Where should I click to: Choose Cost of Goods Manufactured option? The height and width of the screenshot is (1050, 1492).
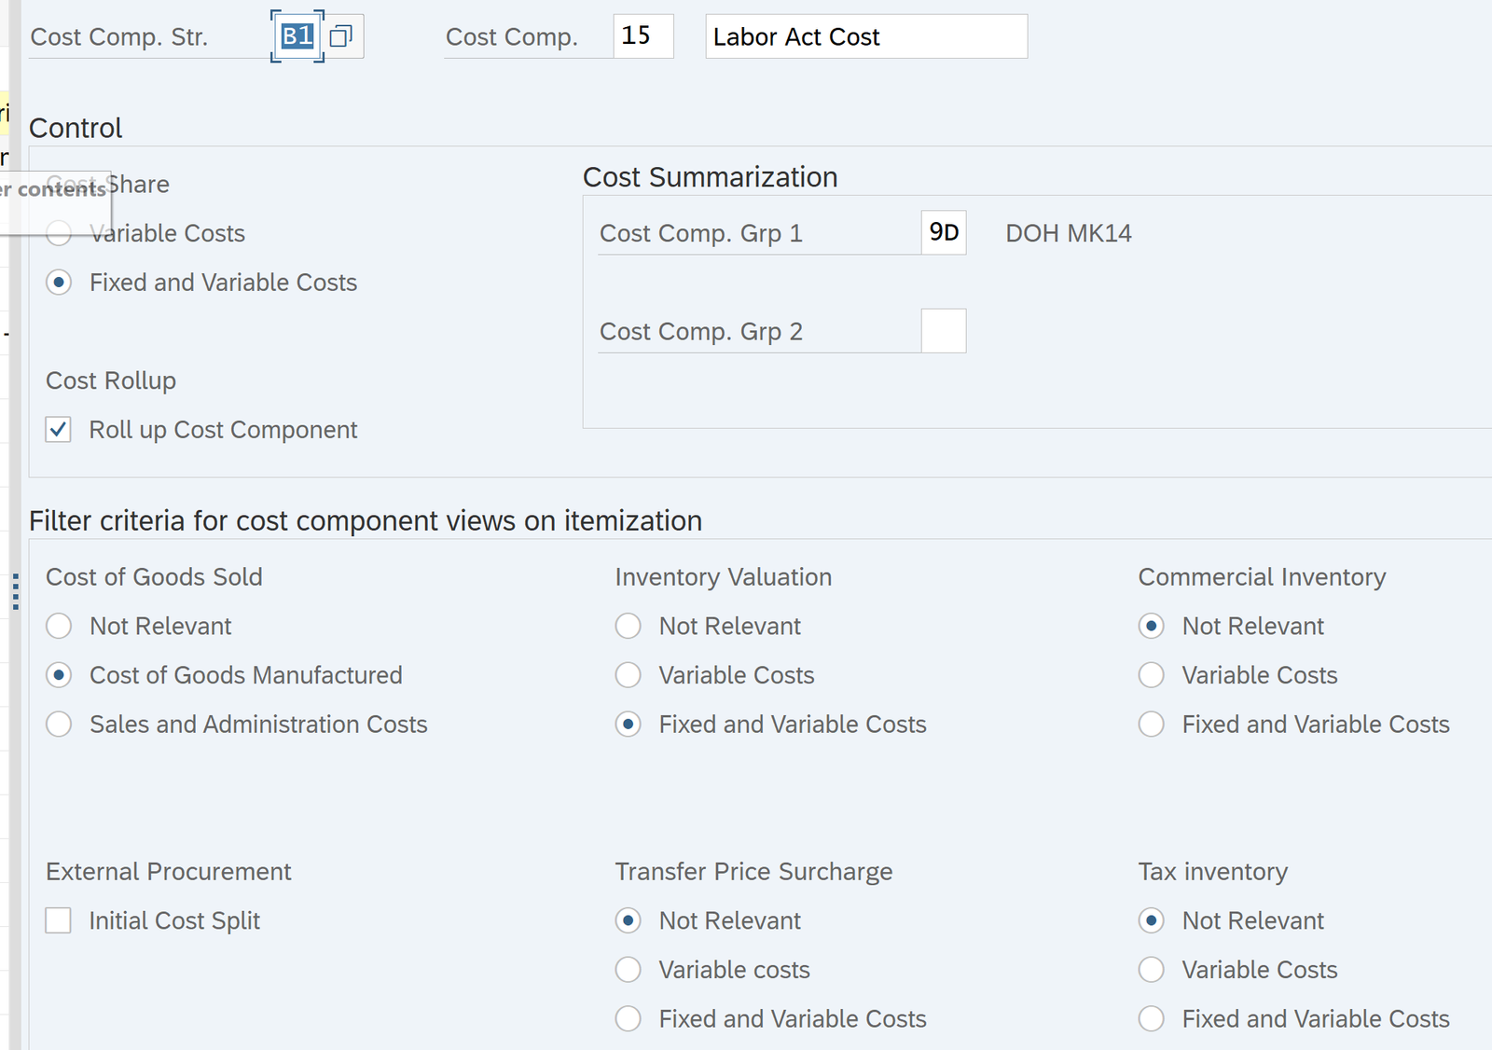click(59, 675)
